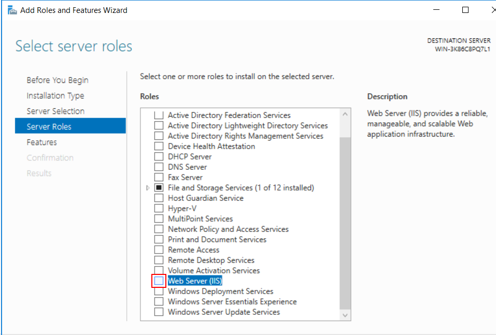Screen dimensions: 496x335
Task: Highlight the Windows Deployment Services role
Action: [220, 292]
